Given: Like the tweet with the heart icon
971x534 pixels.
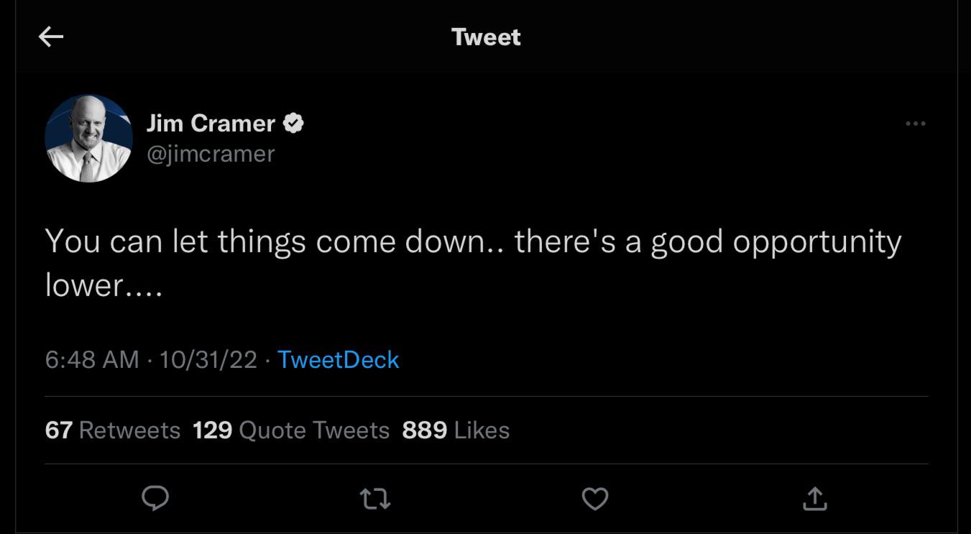Looking at the screenshot, I should 594,498.
